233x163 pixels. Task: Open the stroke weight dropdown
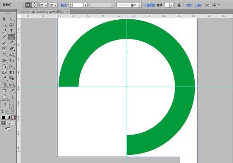pos(85,5)
